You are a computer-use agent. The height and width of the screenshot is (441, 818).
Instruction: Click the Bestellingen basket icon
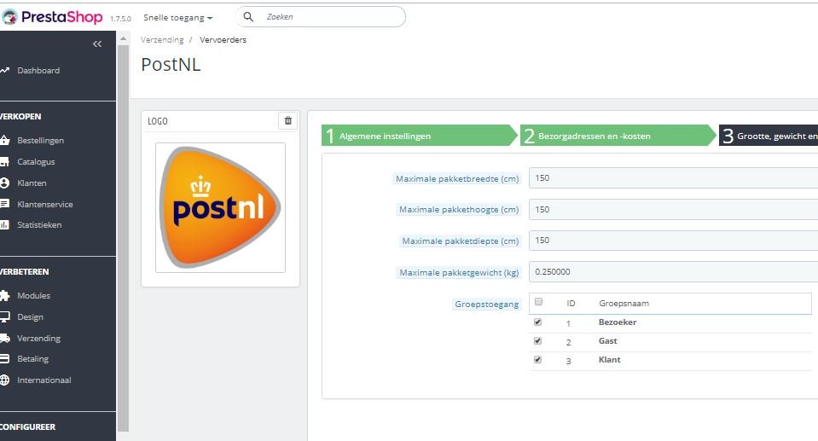(x=5, y=140)
